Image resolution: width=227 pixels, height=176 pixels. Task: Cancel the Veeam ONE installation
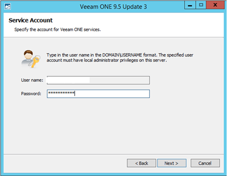coord(205,163)
